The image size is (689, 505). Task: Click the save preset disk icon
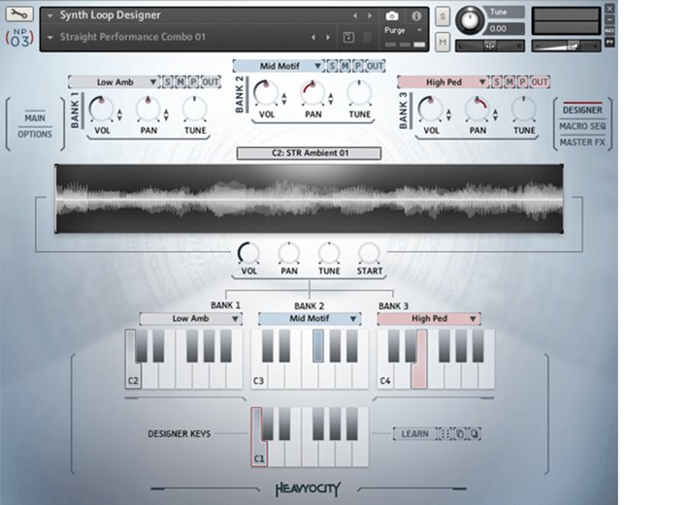(x=348, y=37)
